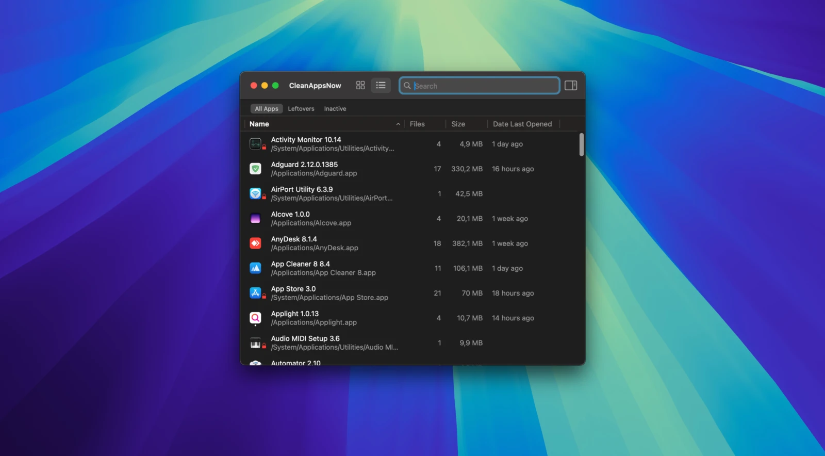
Task: Click the Adguard shield icon
Action: click(x=255, y=169)
